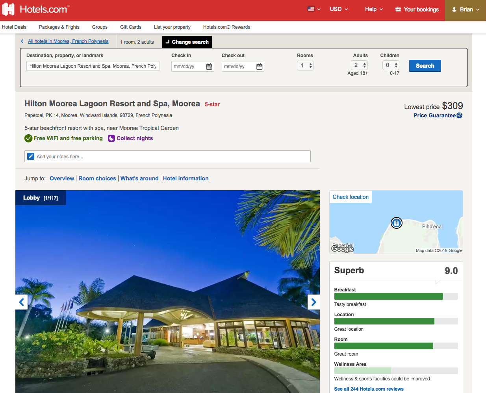Open the US flag country selector
This screenshot has height=393, width=486.
point(314,9)
